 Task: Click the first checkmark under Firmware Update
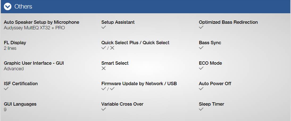point(103,89)
